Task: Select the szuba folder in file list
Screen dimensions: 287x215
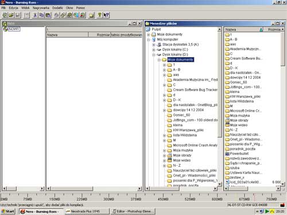Action: (x=235, y=168)
